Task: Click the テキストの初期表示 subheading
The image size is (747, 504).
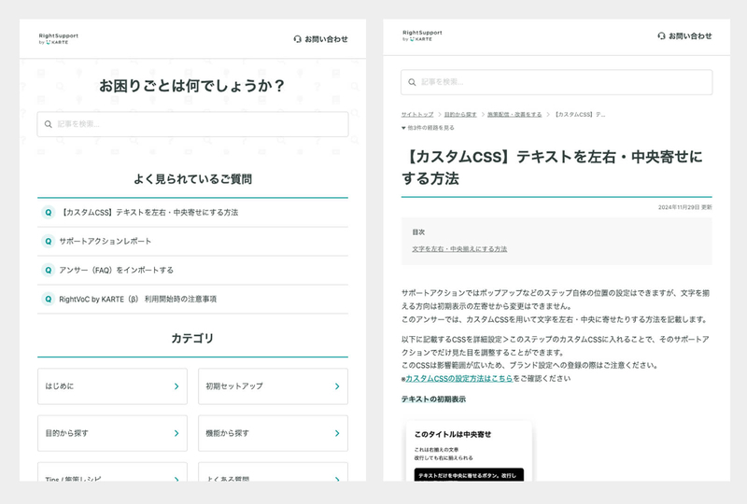Action: 433,399
